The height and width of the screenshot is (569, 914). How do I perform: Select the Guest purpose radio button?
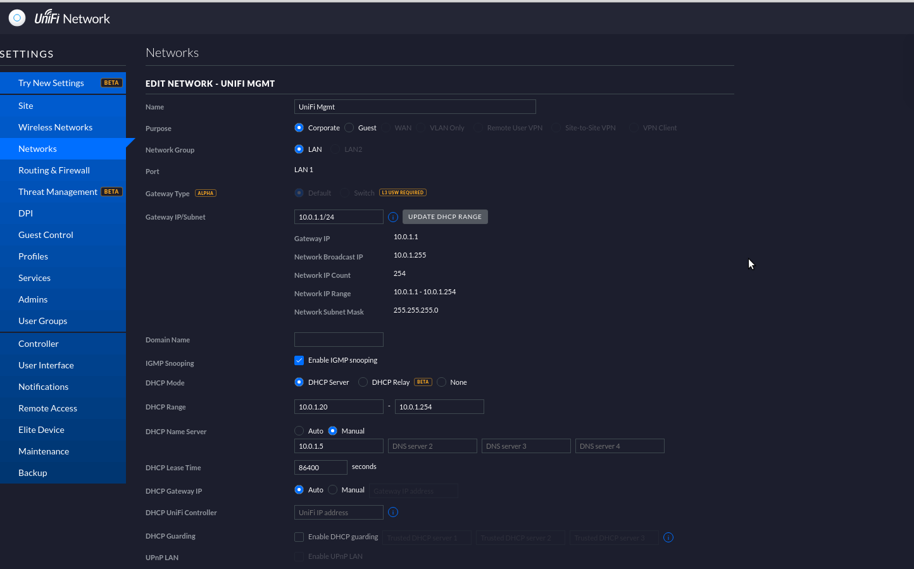tap(349, 128)
